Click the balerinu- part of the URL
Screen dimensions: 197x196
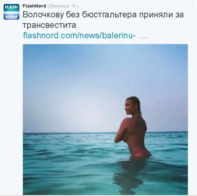(x=119, y=35)
